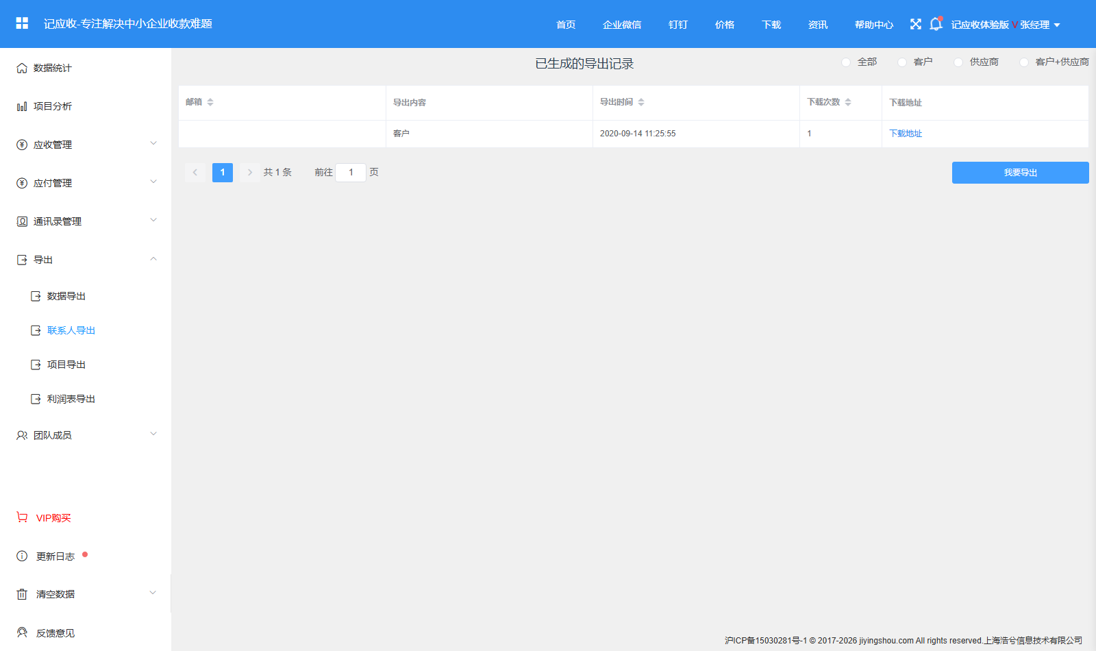Expand the 应收管理 sidebar section
This screenshot has width=1096, height=651.
point(86,145)
